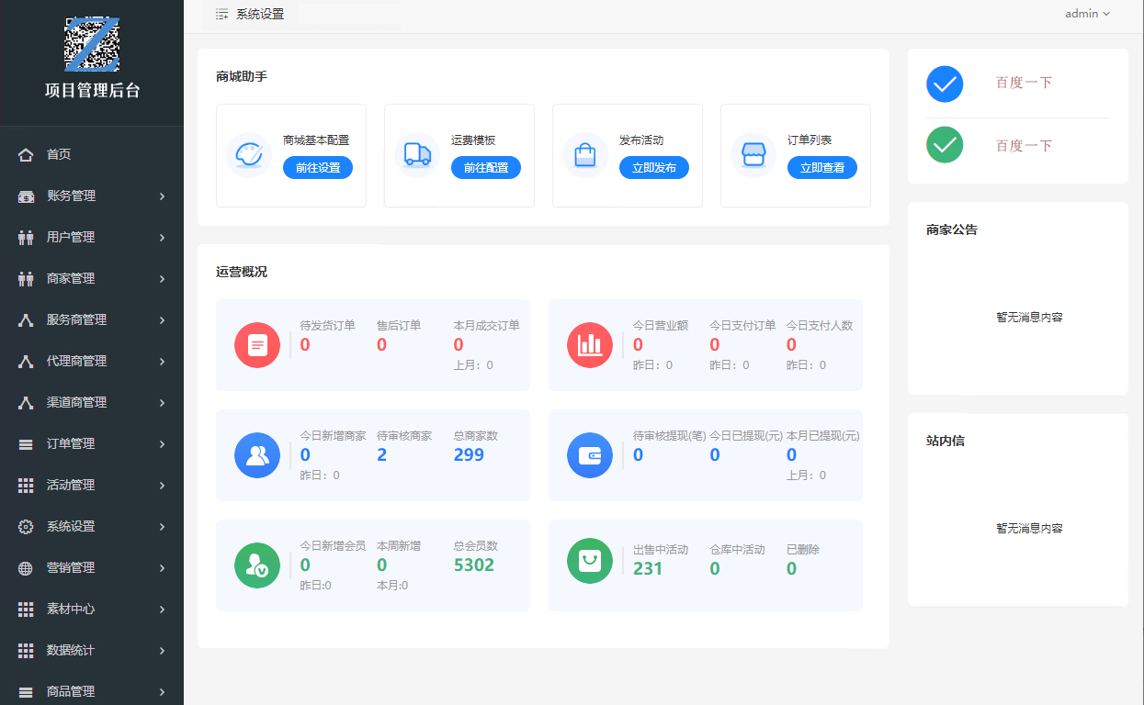Viewport: 1144px width, 705px height.
Task: Click the red bar chart icon for 今日营业额
Action: (x=590, y=345)
